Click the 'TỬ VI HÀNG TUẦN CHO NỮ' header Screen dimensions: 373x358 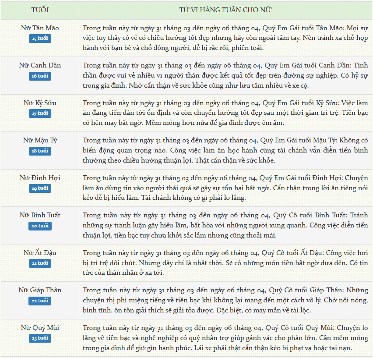[x=225, y=10]
